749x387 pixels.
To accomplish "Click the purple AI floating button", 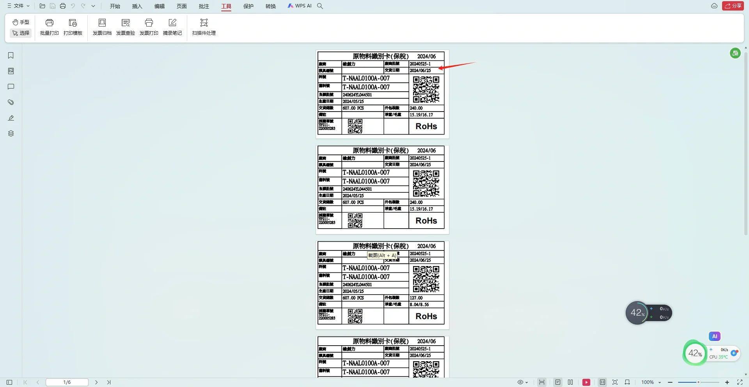I will click(x=715, y=336).
